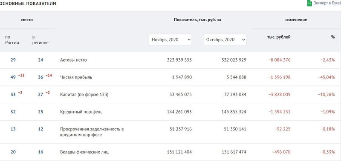341x161 pixels.
Task: Click regional rank 27 for Капитал
Action: click(x=40, y=95)
